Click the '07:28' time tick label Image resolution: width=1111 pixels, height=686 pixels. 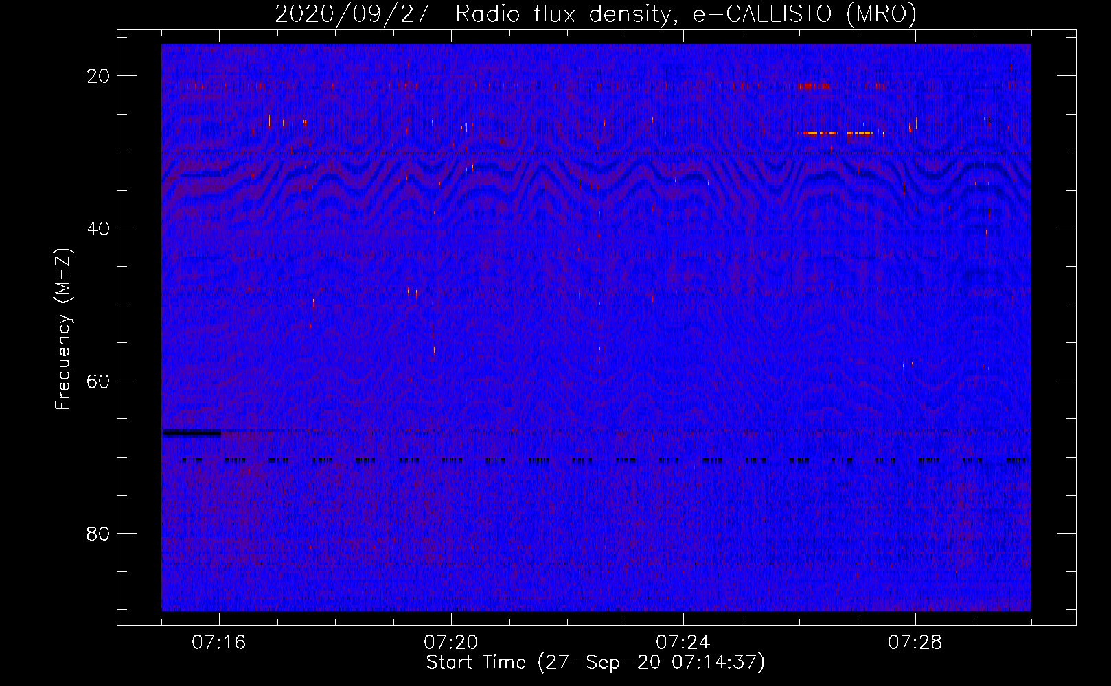pos(915,643)
